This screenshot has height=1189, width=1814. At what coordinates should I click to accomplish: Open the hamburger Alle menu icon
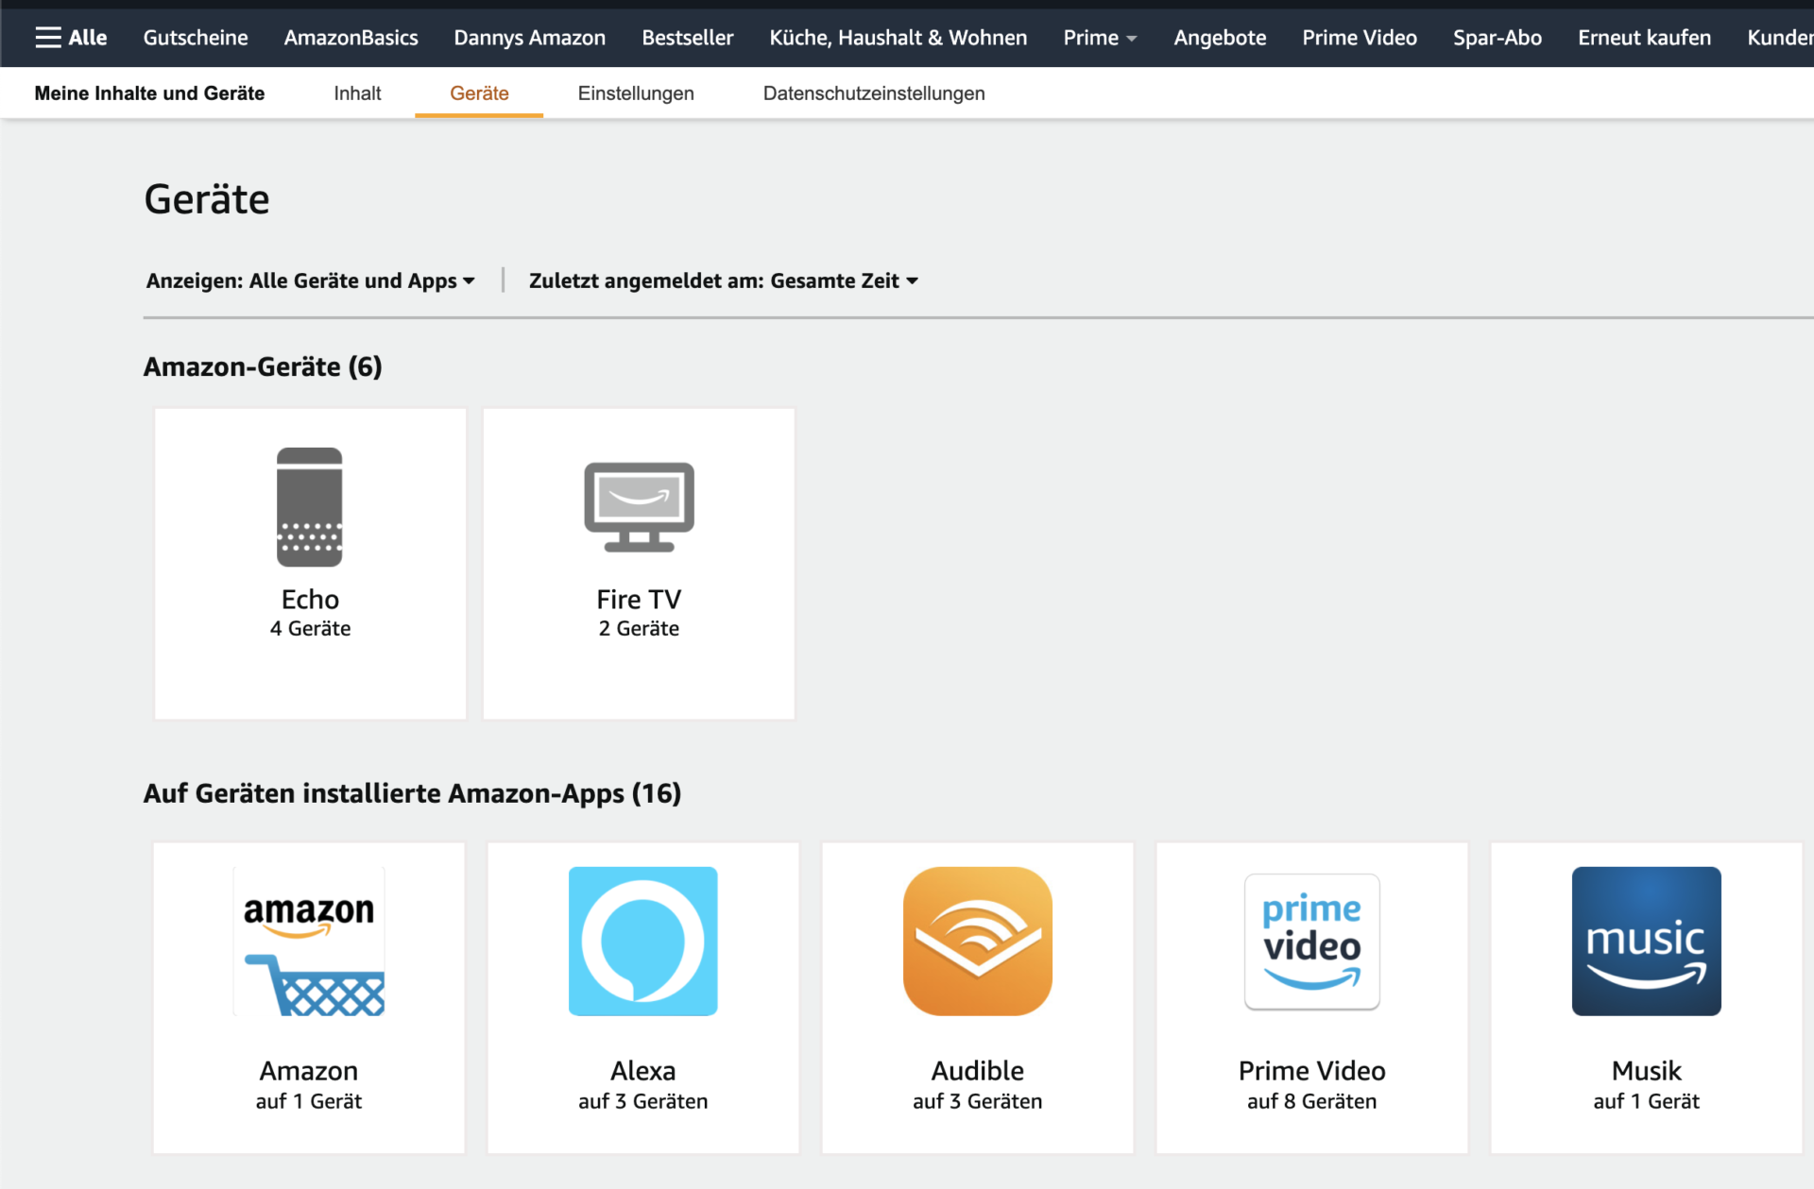[x=47, y=38]
